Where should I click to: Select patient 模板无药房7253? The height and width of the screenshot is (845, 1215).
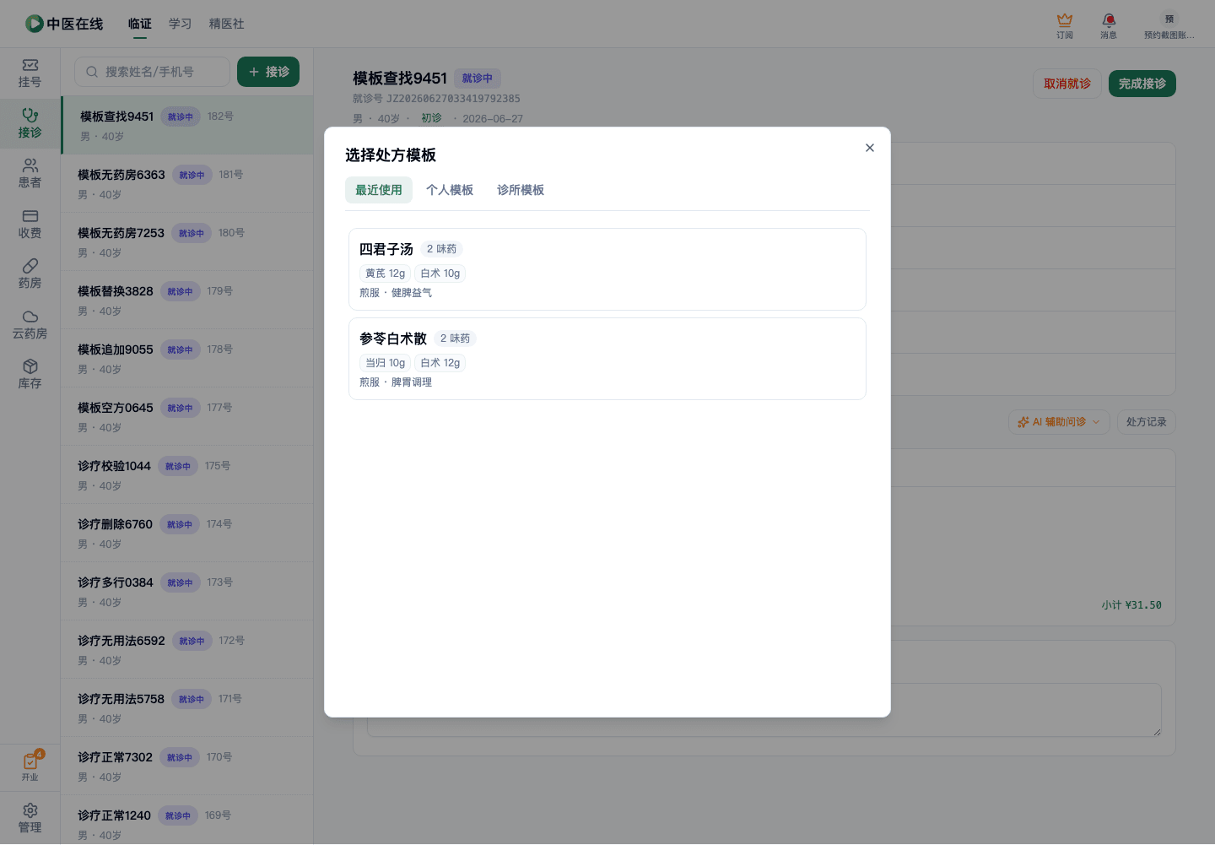click(186, 241)
